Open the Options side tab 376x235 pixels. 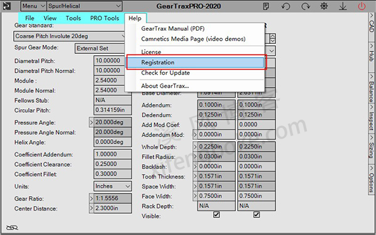(x=372, y=180)
